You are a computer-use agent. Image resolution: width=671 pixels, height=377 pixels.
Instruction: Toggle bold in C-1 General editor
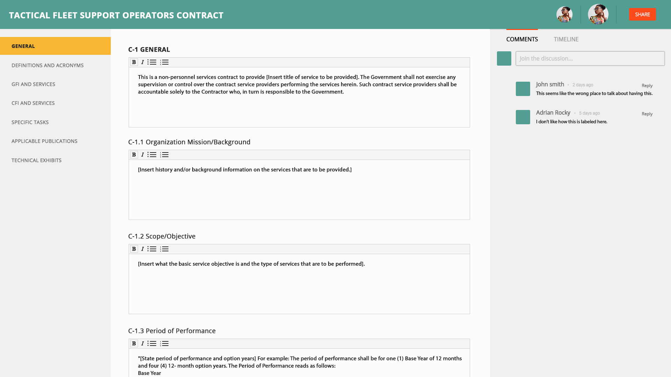(x=134, y=62)
